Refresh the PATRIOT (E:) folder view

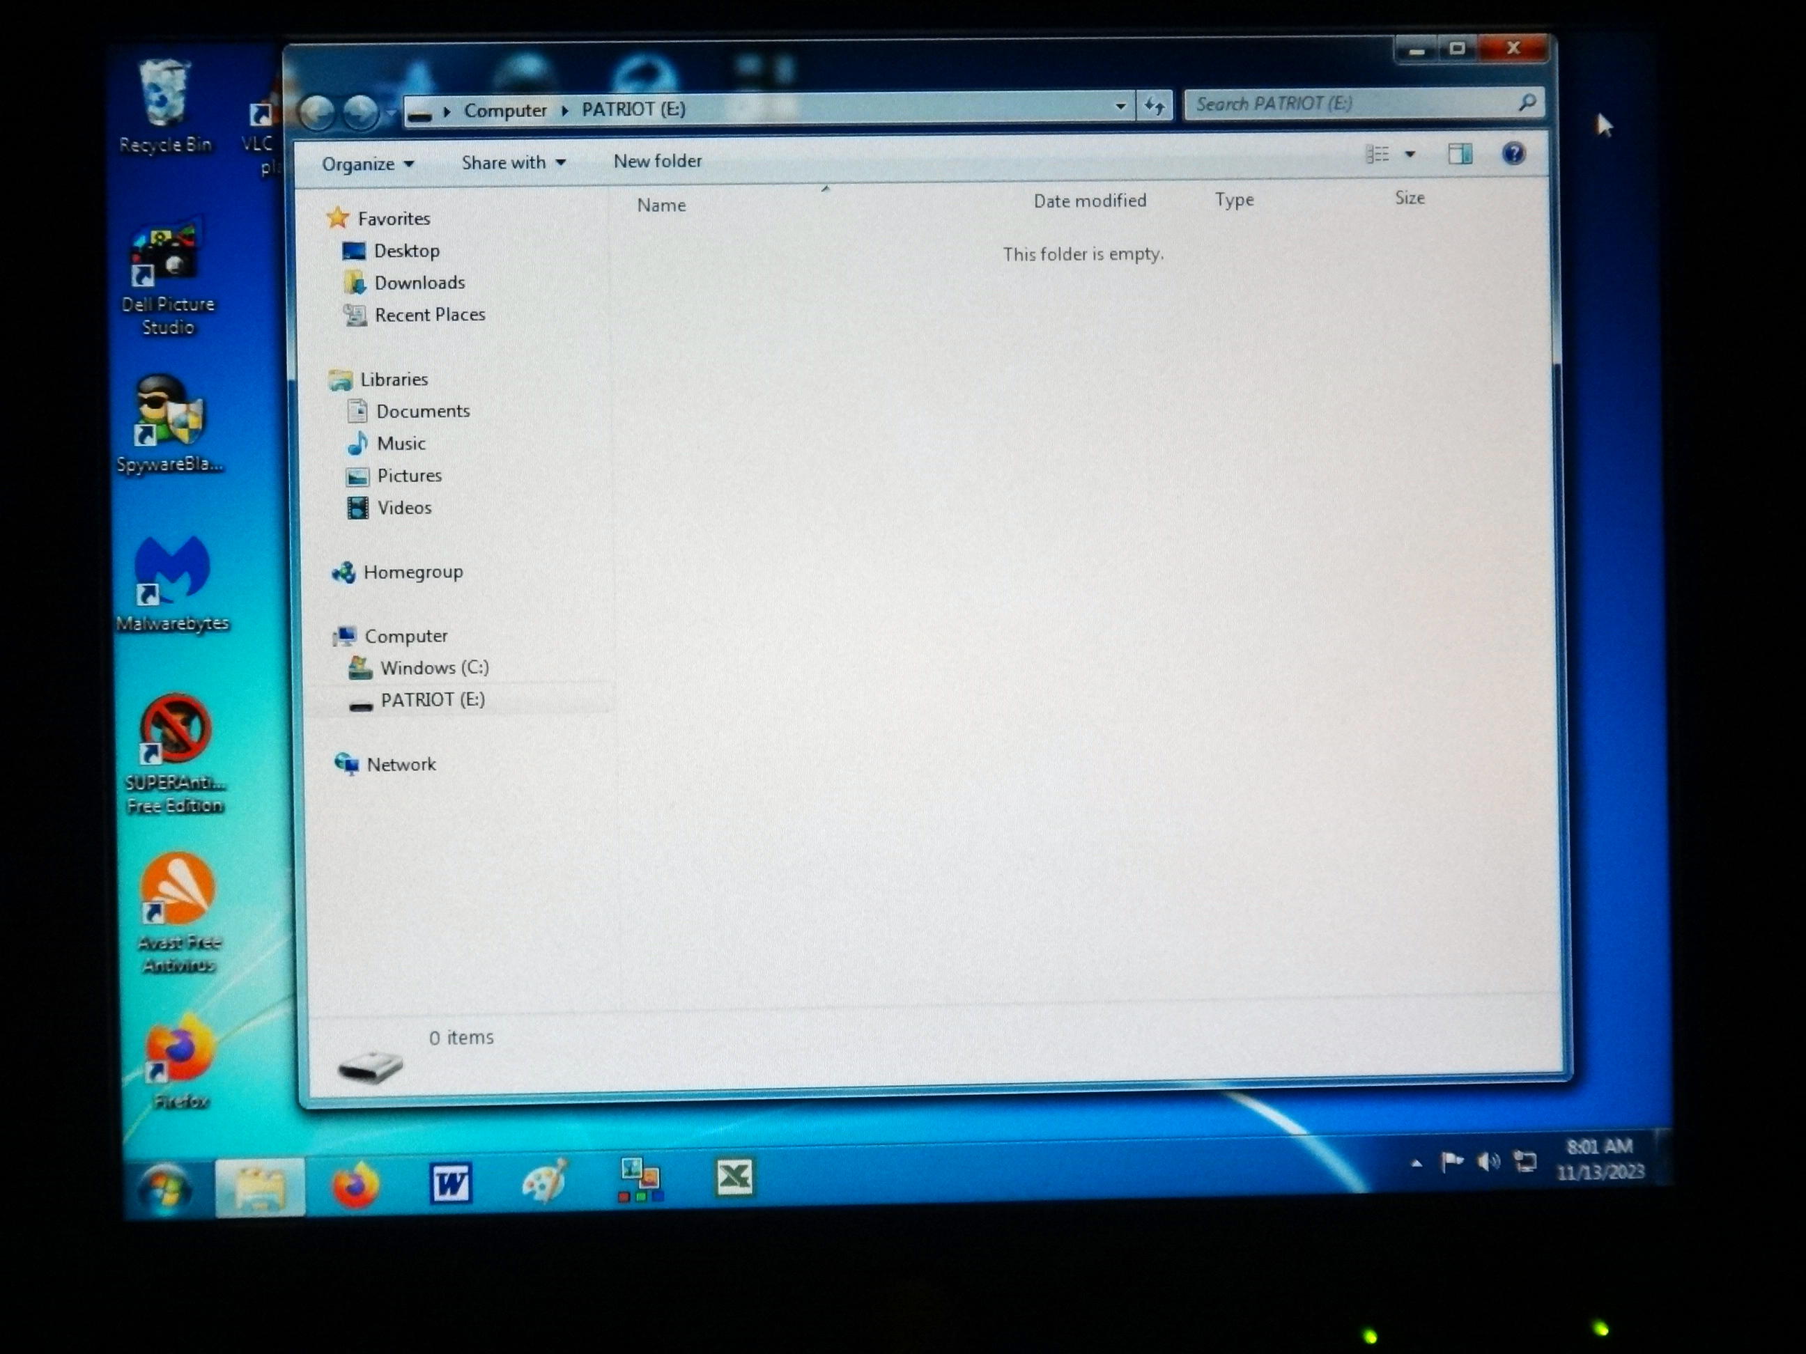pyautogui.click(x=1155, y=105)
